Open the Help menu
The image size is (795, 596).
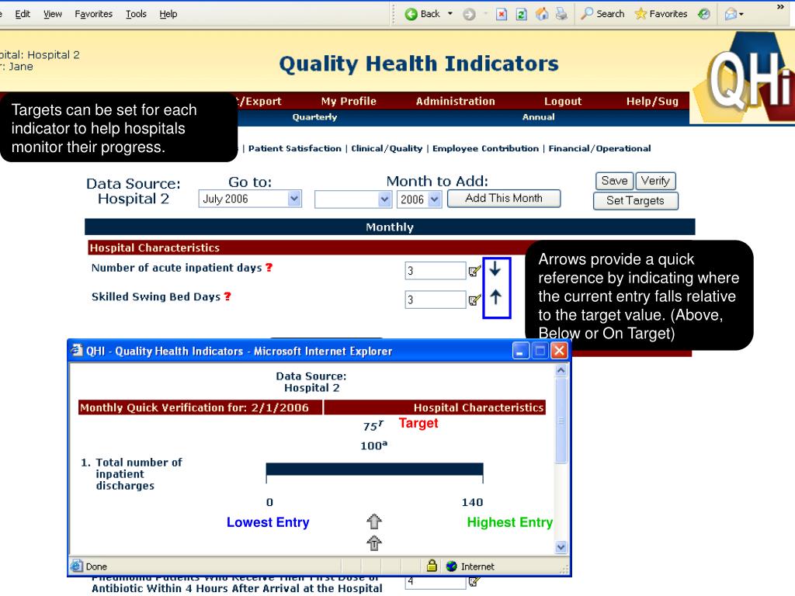(168, 14)
